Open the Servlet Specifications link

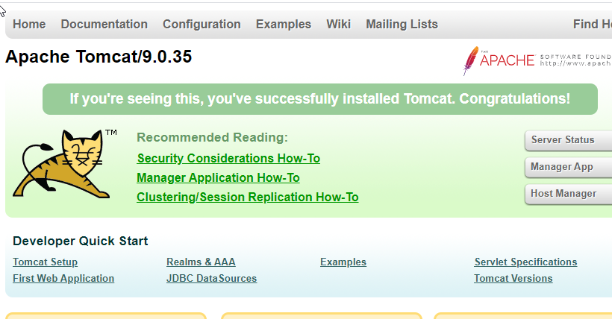click(x=525, y=262)
